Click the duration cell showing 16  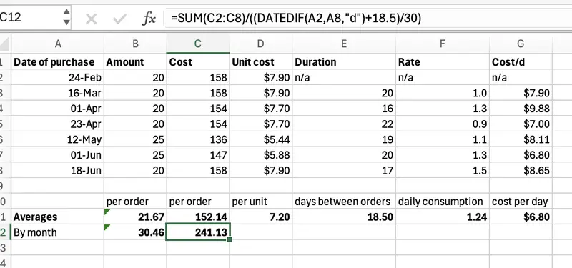tap(344, 109)
